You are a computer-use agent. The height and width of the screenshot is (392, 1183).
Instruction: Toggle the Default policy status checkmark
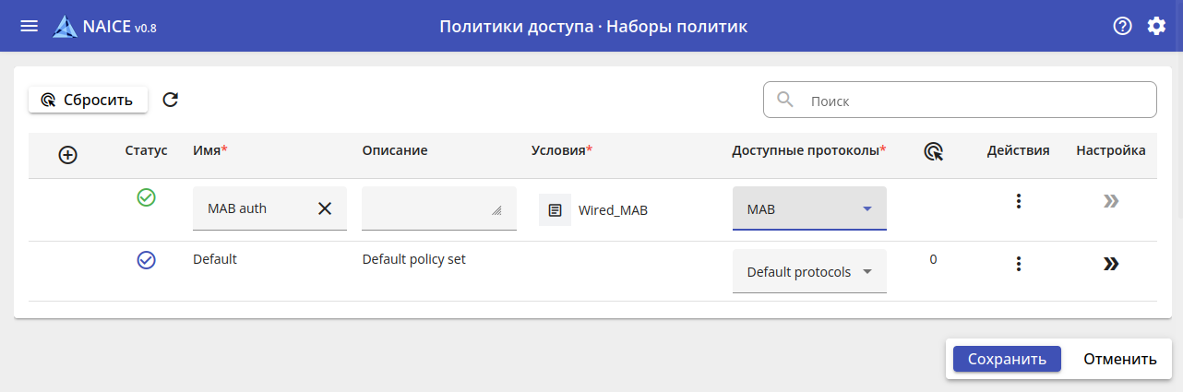[x=146, y=260]
